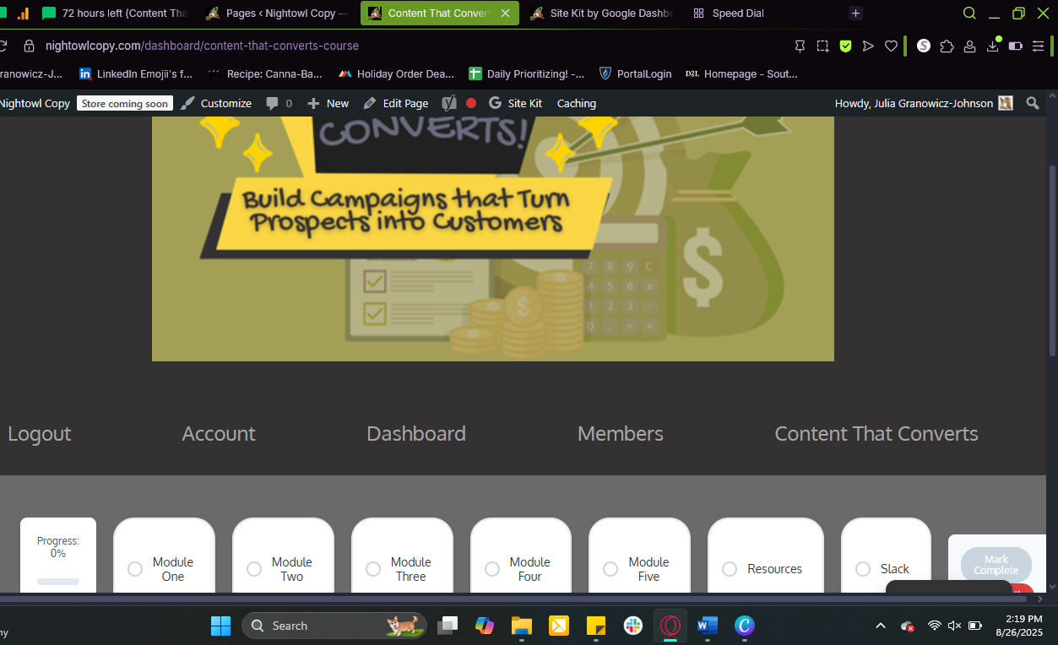Viewport: 1058px width, 645px height.
Task: Click the heart bookmark icon in address bar
Action: click(891, 46)
